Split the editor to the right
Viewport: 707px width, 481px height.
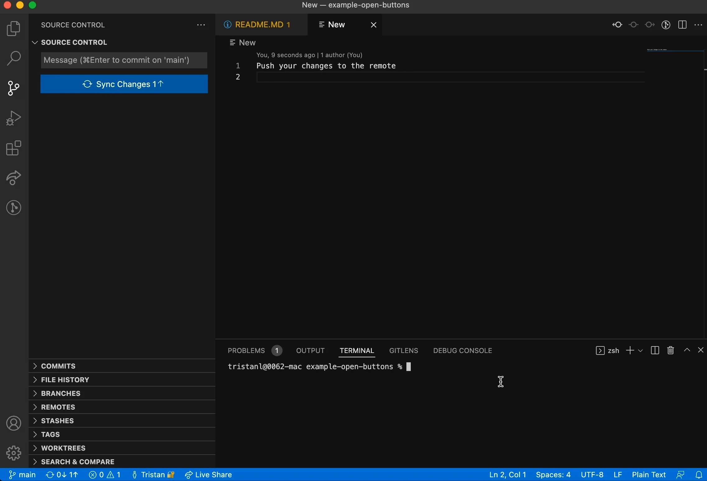coord(682,25)
